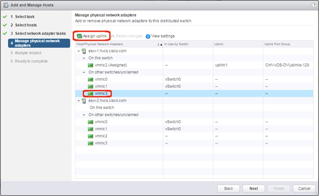Click the Assign uplink button
This screenshot has width=319, height=196.
click(92, 36)
